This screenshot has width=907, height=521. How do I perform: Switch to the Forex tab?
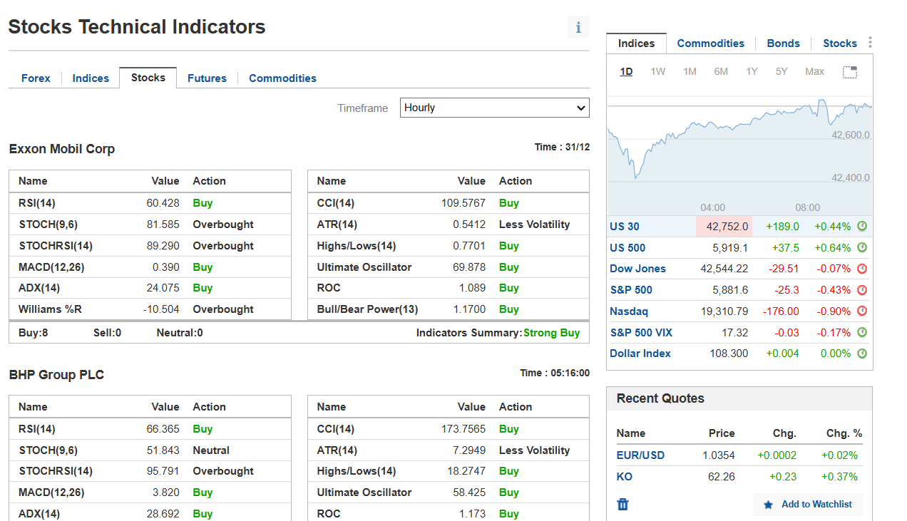pos(36,78)
